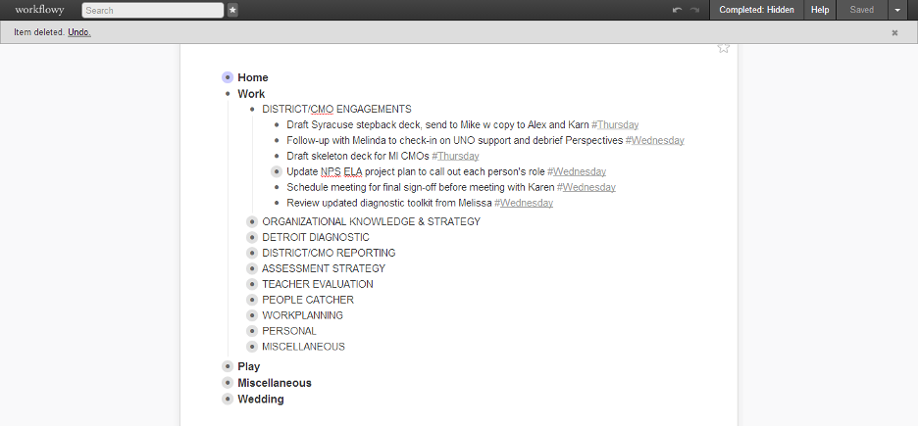Zoom into Work via its bullet
The width and height of the screenshot is (918, 427).
[x=228, y=94]
